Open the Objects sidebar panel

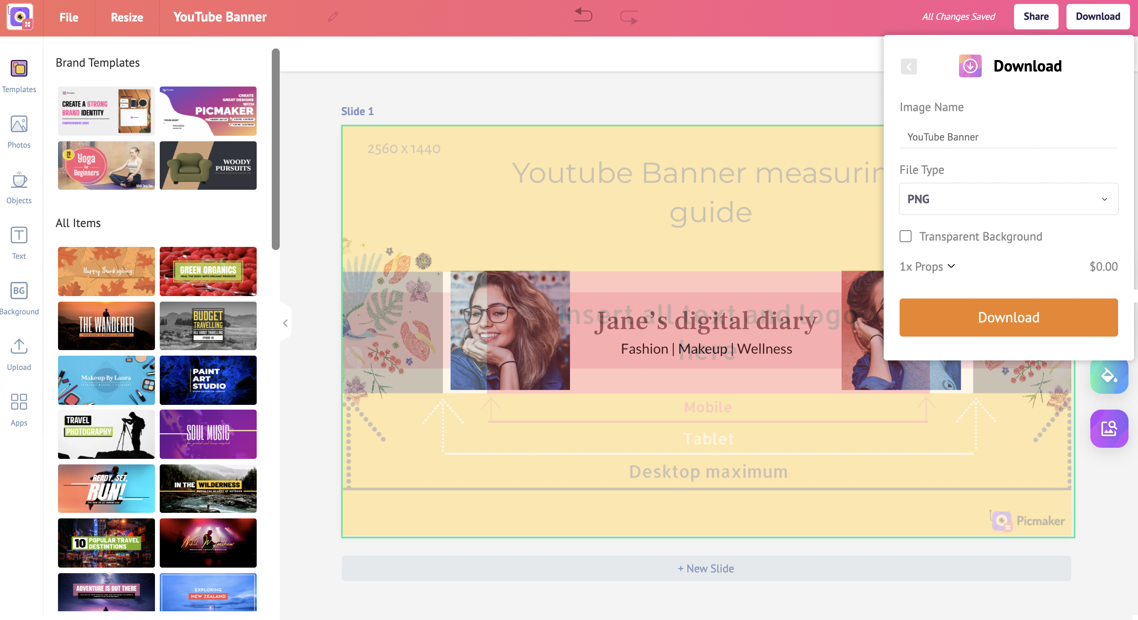[x=19, y=187]
